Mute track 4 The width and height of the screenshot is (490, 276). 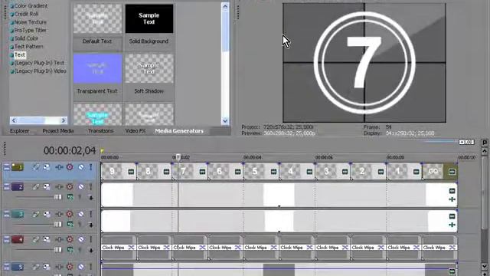point(81,239)
